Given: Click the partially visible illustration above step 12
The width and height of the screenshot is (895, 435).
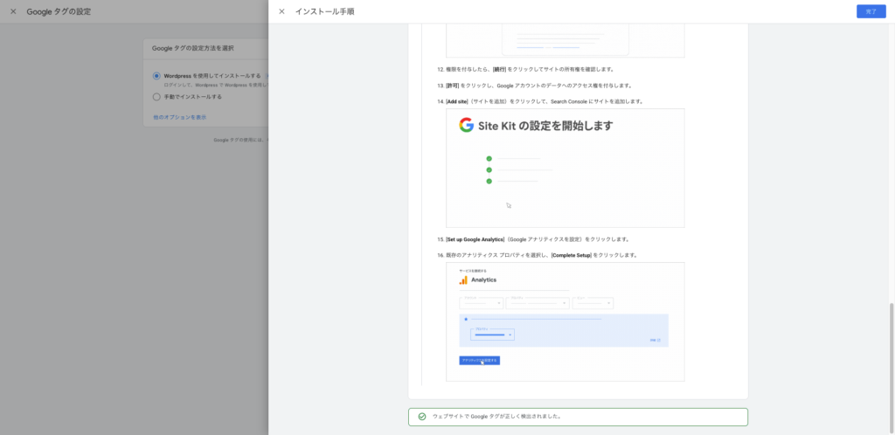Looking at the screenshot, I should coord(565,40).
